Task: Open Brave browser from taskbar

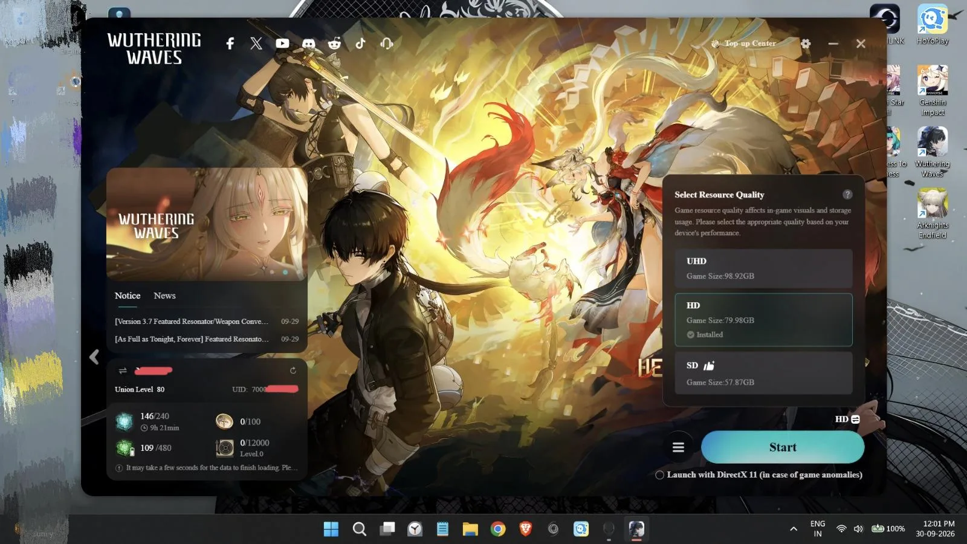Action: click(x=526, y=529)
